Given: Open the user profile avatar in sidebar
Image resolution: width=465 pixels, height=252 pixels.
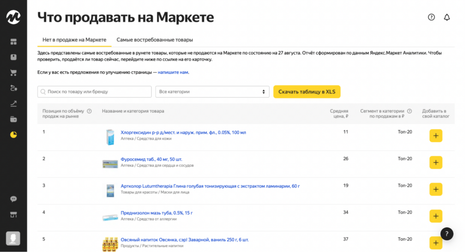Looking at the screenshot, I should (x=13, y=238).
